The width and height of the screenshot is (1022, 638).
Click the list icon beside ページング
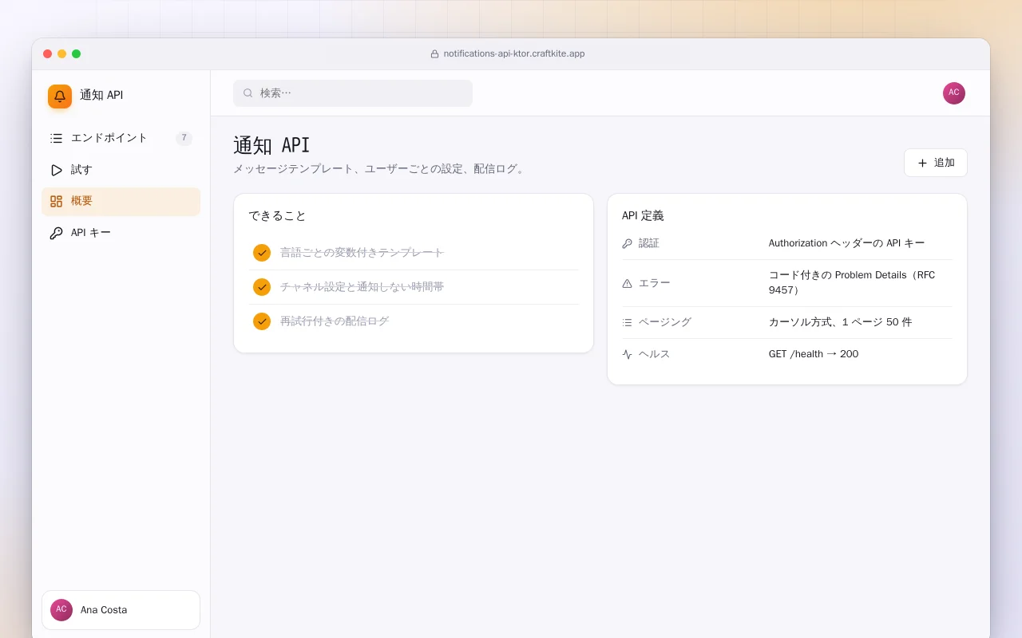[627, 322]
